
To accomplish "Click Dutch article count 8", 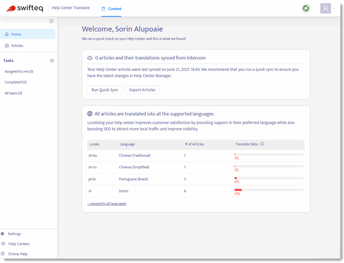I will point(185,191).
